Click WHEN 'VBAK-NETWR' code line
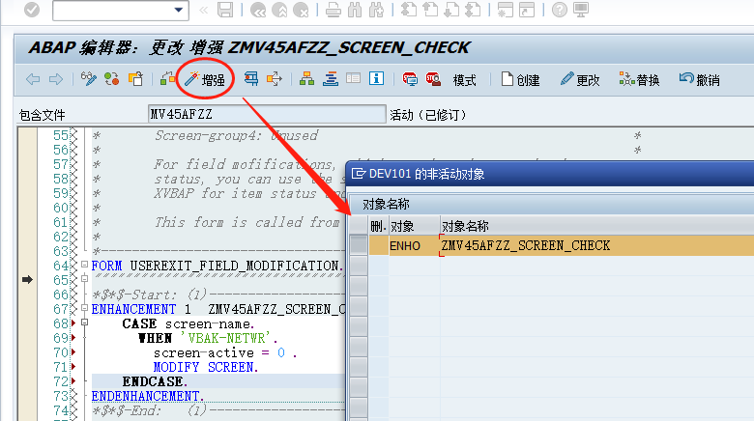 click(208, 338)
